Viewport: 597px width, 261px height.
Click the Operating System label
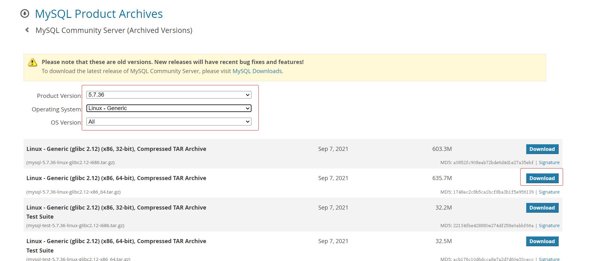57,109
